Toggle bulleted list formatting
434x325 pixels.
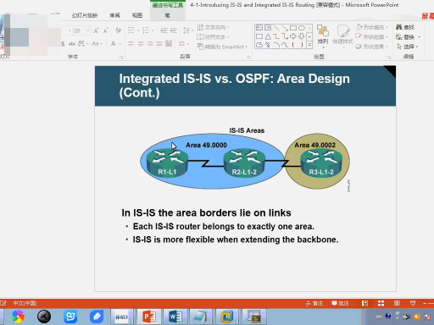click(x=131, y=30)
